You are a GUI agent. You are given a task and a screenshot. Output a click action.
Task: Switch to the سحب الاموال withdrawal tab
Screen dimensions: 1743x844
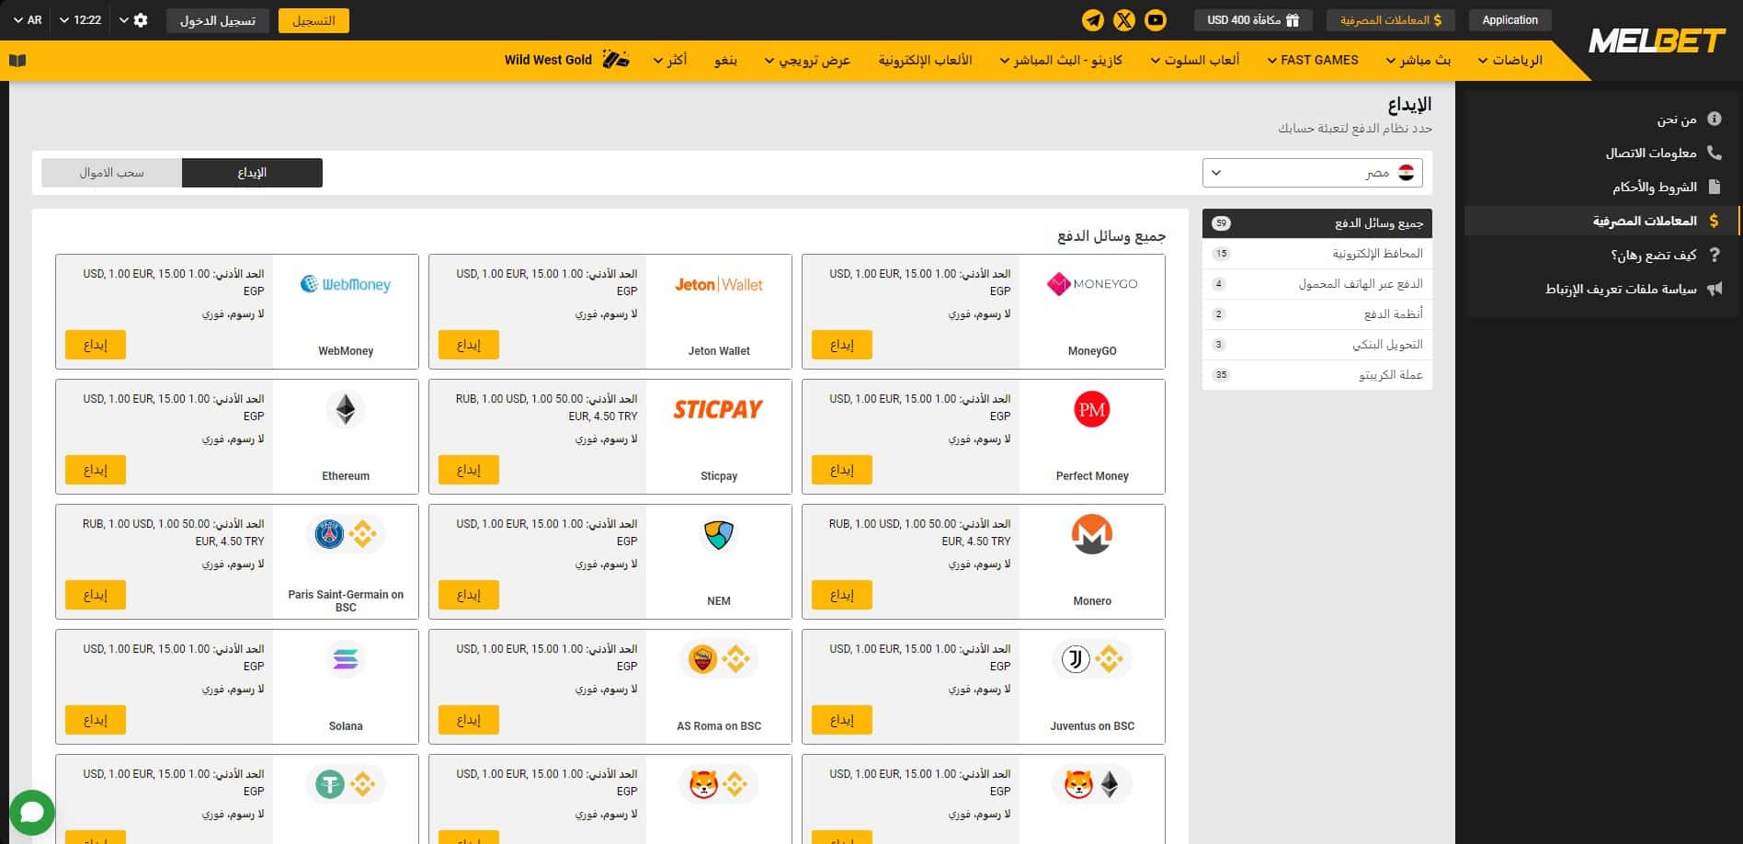pos(111,173)
